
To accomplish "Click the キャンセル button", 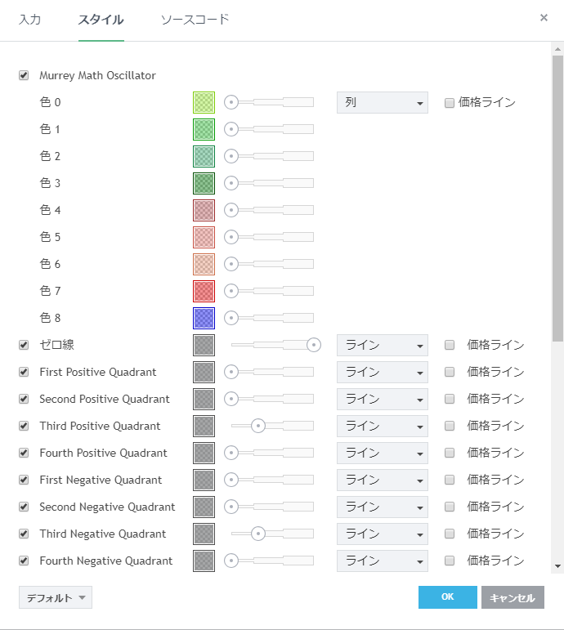I will (x=513, y=597).
